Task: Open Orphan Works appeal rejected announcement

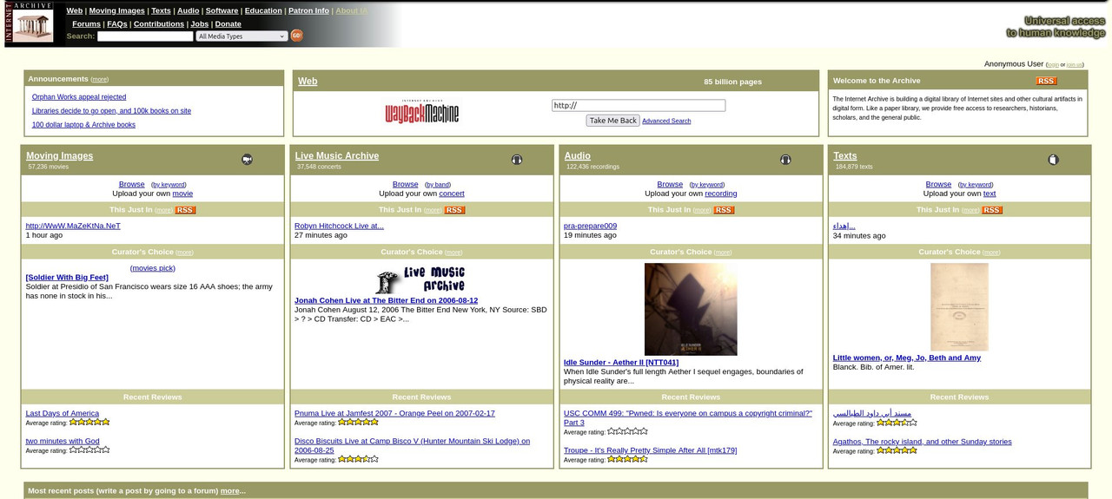Action: [x=79, y=97]
